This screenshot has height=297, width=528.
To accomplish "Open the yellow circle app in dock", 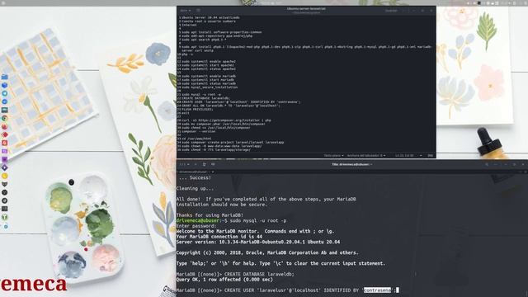I will tap(4, 176).
